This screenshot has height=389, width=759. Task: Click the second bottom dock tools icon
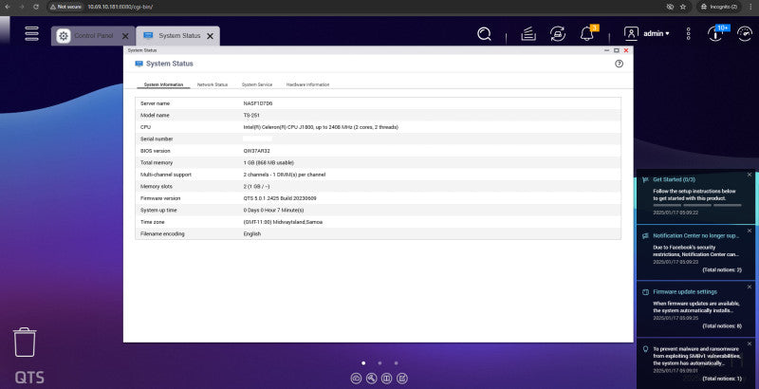point(371,379)
